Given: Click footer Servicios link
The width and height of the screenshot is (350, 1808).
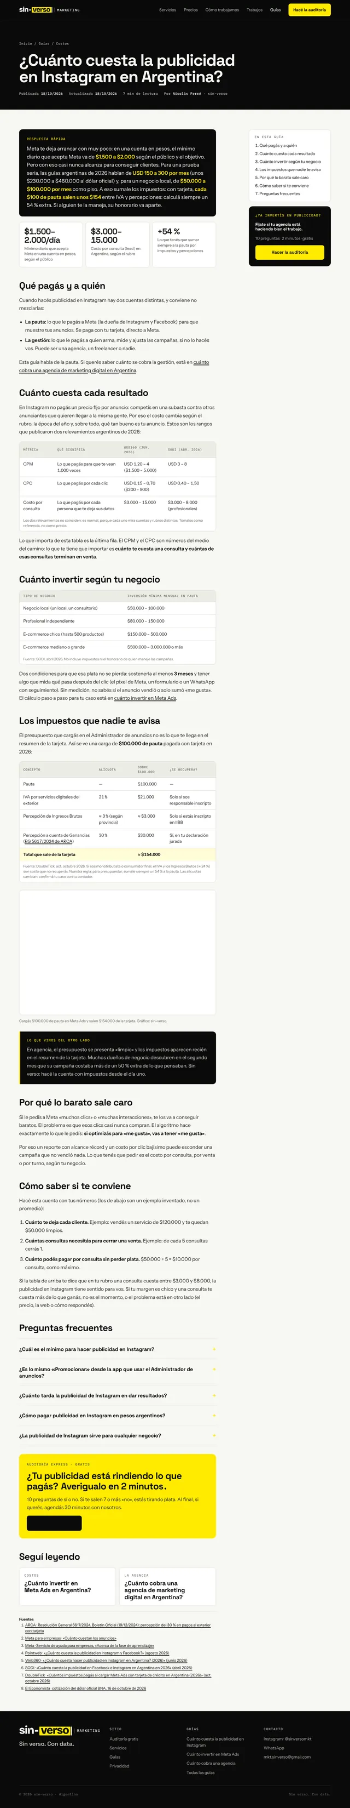Looking at the screenshot, I should (x=118, y=1748).
